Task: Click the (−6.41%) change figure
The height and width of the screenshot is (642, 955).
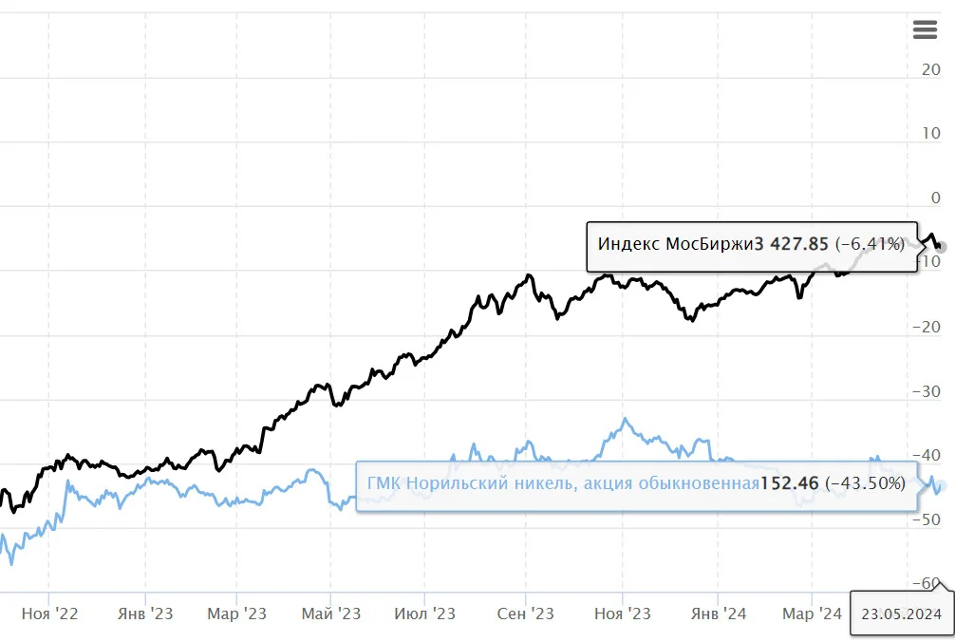Action: [x=870, y=244]
